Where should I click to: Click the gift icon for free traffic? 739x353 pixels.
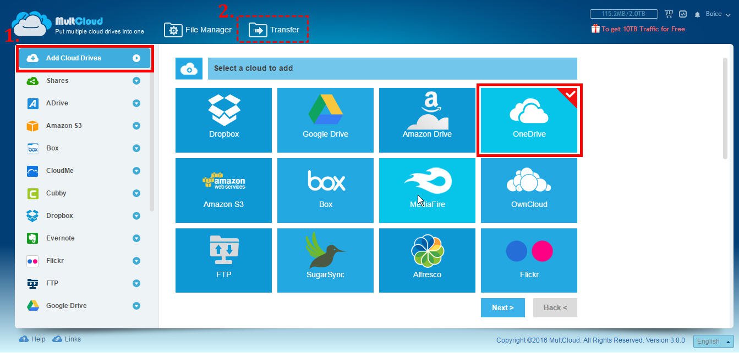[595, 29]
